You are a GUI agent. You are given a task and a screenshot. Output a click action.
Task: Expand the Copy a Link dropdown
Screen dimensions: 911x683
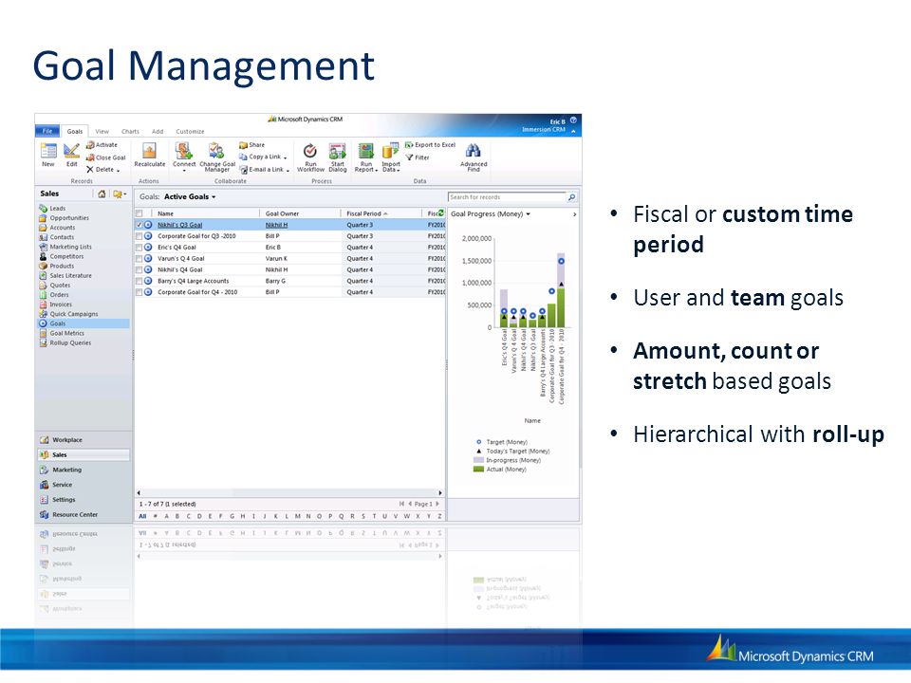(286, 157)
